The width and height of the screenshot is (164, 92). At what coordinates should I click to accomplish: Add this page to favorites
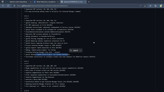(145, 6)
